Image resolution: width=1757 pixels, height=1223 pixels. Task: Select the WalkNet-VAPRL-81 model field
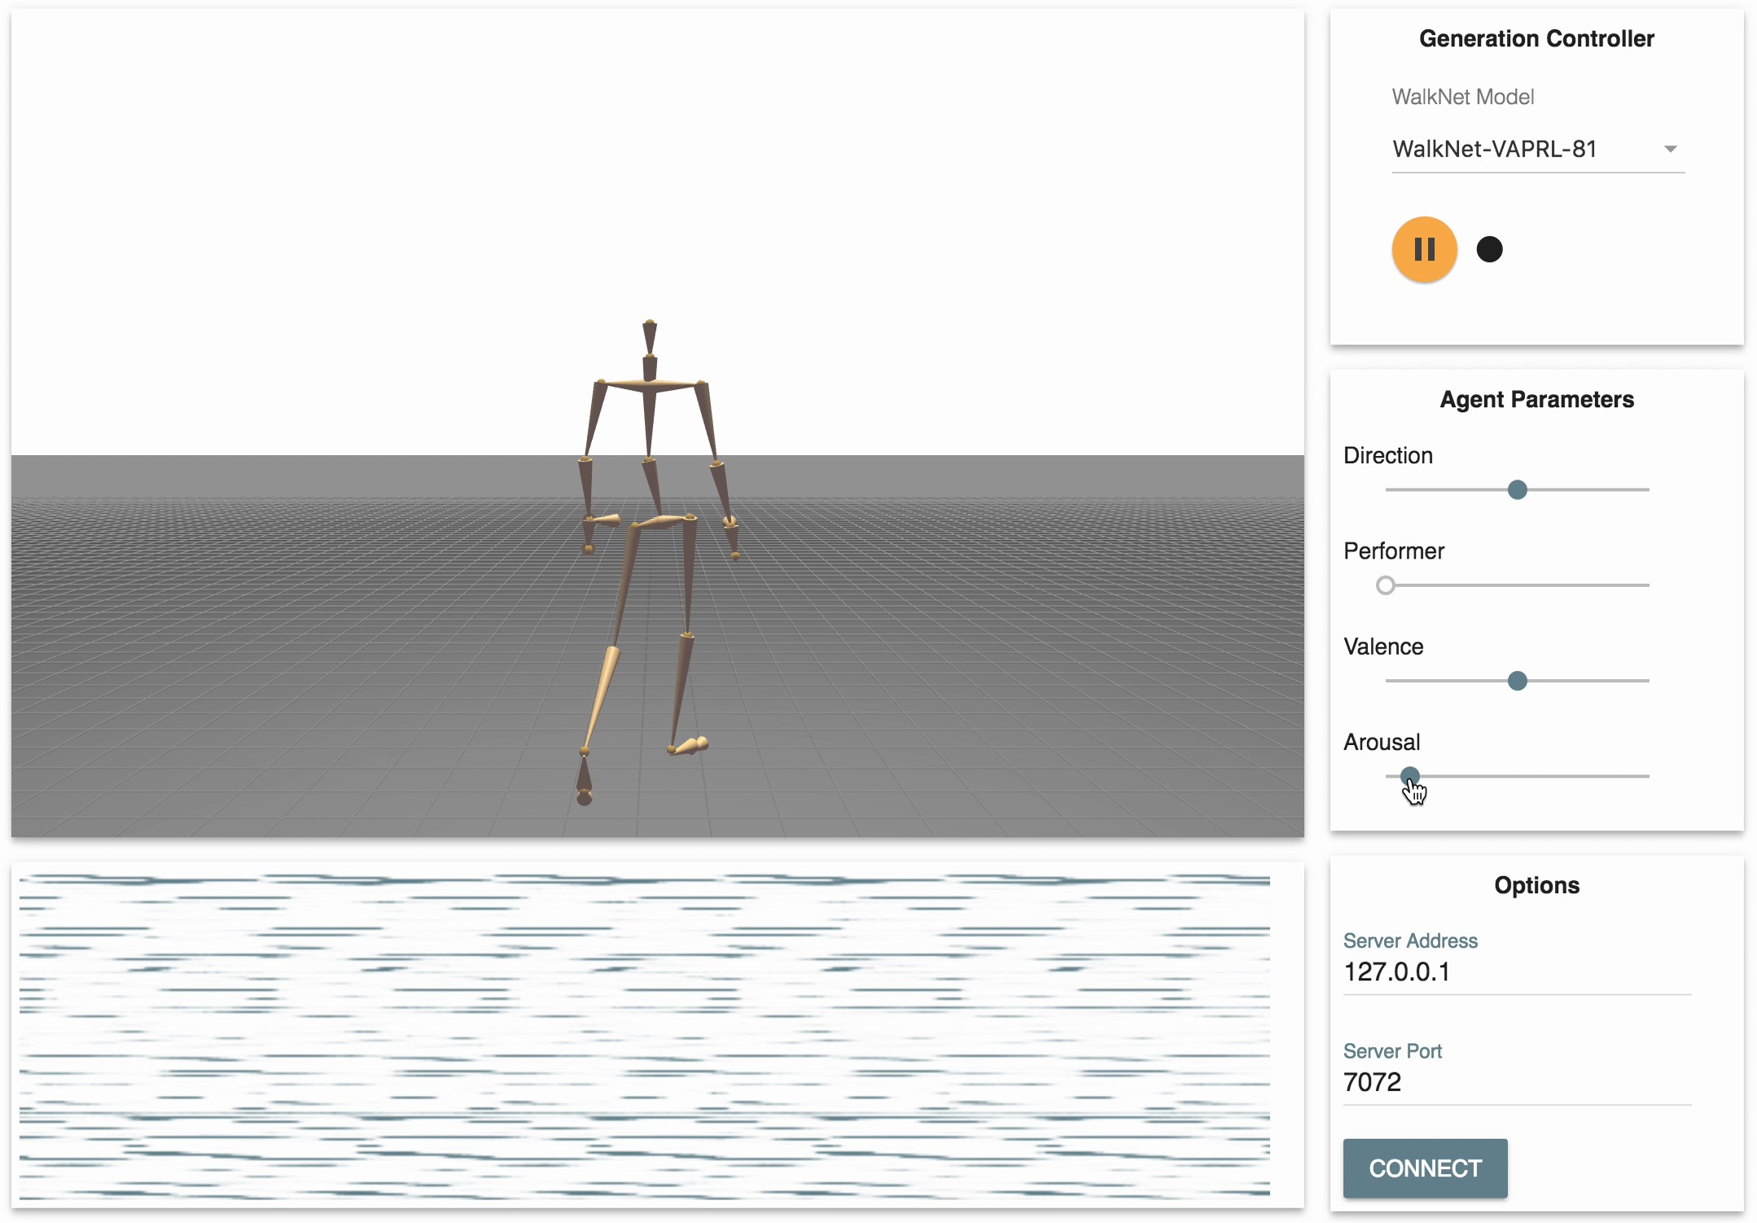click(x=1494, y=149)
